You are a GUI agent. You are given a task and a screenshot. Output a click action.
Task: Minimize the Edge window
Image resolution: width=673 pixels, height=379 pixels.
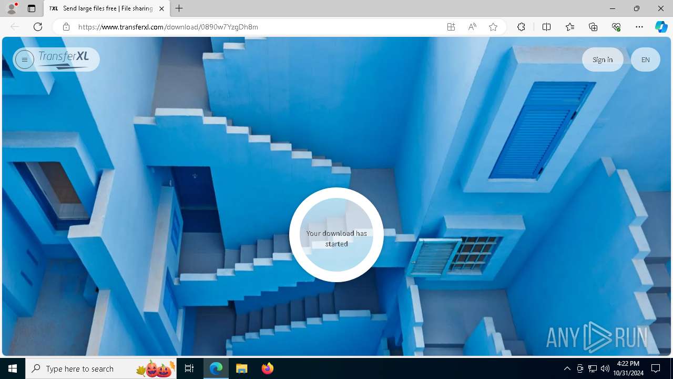coord(613,8)
